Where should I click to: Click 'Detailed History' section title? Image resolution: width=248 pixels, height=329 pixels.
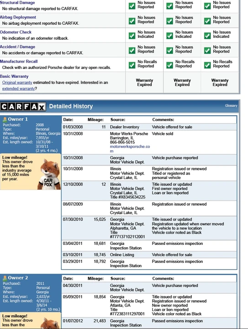click(x=71, y=106)
